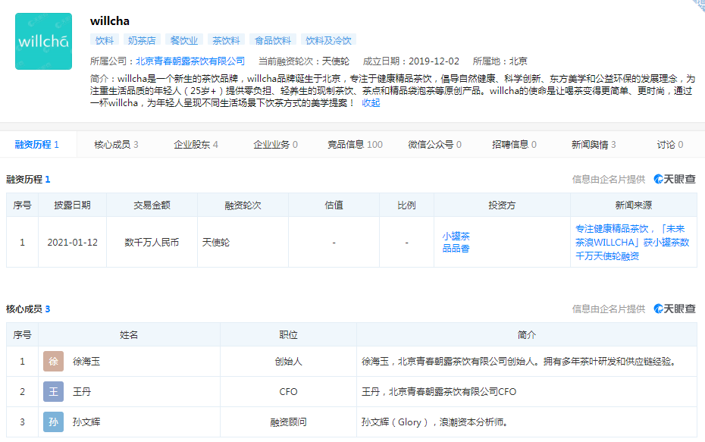Image resolution: width=705 pixels, height=442 pixels.
Task: Click the 核心成员 section heading
Action: coord(28,309)
